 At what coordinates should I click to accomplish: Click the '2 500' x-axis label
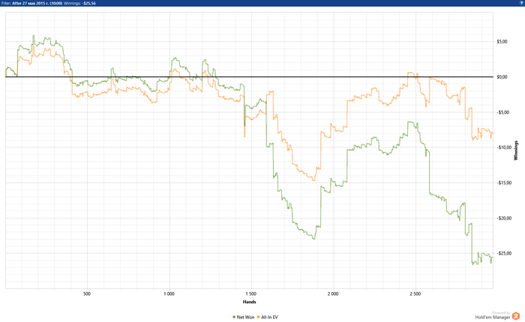[x=415, y=294]
